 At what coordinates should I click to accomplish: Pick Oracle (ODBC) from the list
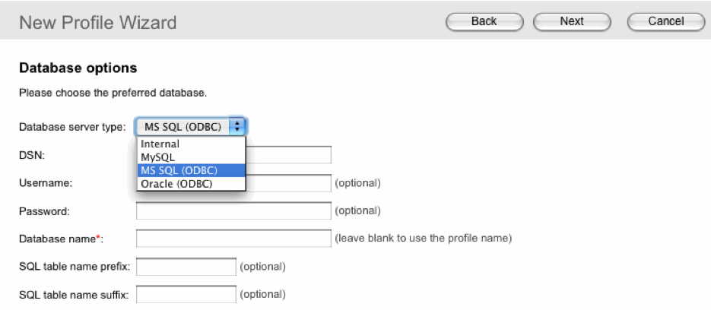point(176,184)
